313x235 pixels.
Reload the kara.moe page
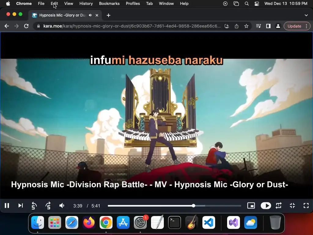click(26, 26)
